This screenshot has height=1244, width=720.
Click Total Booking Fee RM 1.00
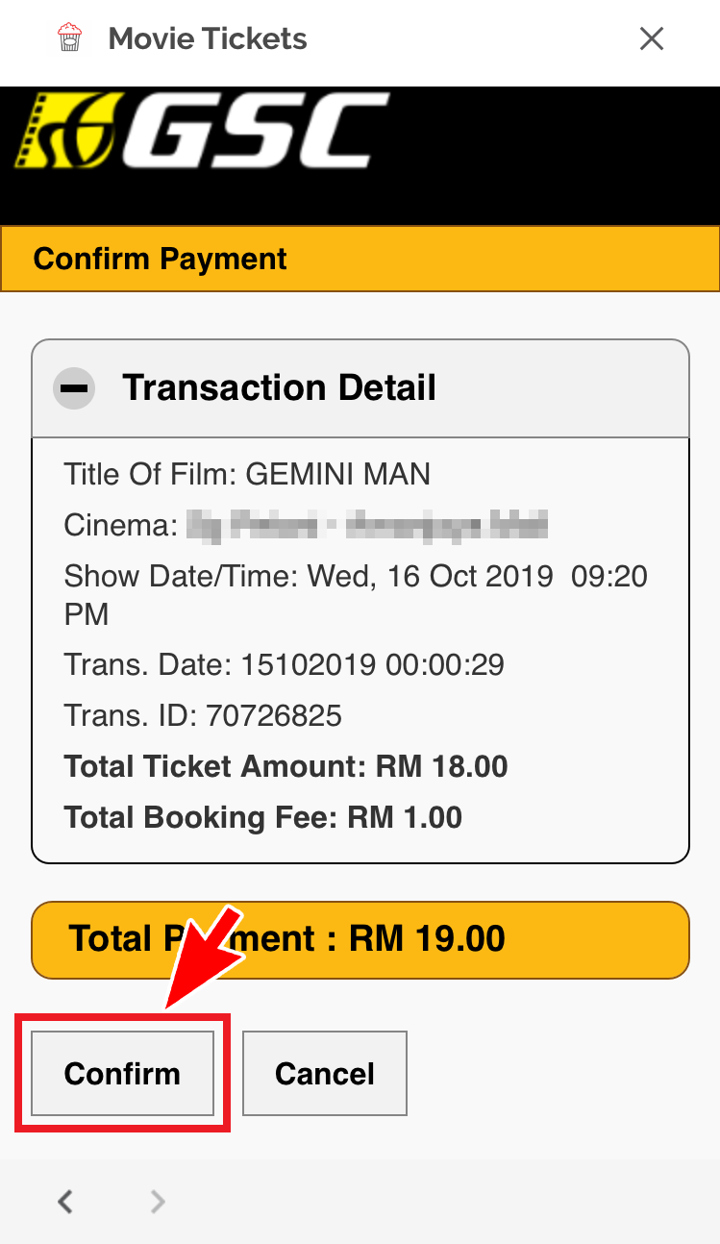tap(262, 817)
